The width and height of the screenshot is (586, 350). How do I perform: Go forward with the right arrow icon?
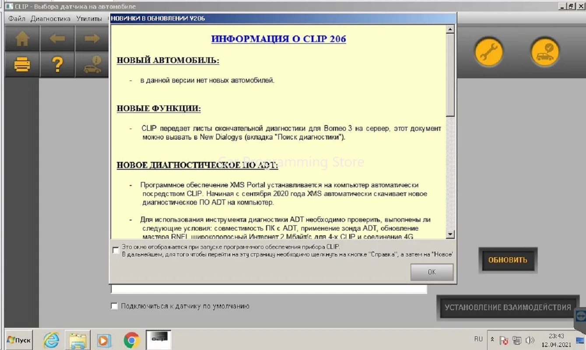coord(92,38)
